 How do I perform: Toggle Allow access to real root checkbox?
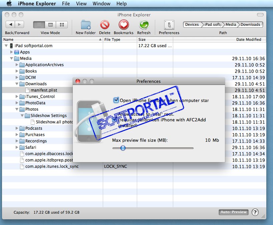pos(115,120)
